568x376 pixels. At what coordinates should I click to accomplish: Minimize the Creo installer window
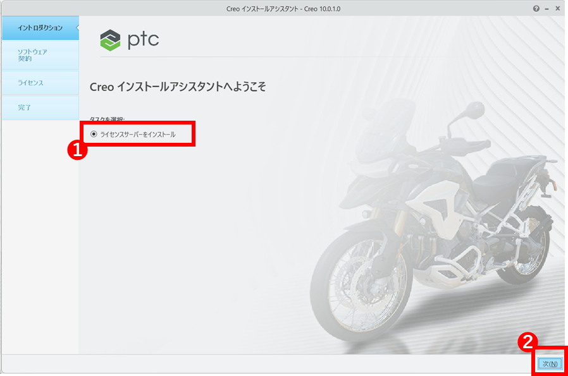[546, 9]
